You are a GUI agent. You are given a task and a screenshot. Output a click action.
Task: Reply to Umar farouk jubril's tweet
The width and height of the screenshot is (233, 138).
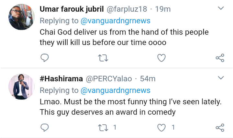[x=45, y=58]
